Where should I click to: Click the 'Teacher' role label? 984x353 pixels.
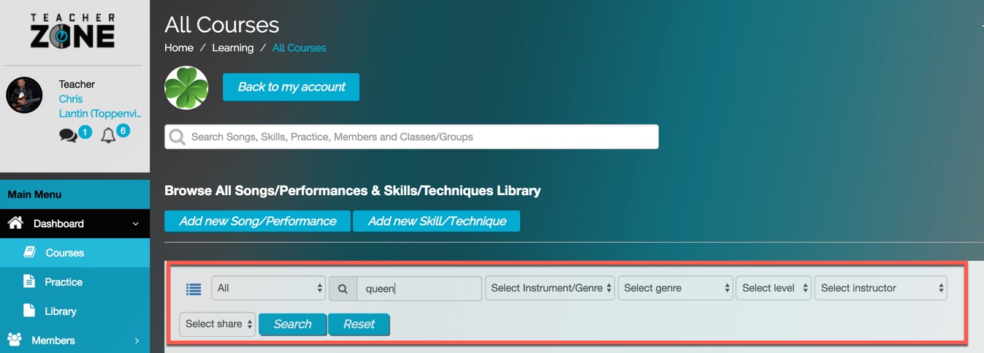77,84
